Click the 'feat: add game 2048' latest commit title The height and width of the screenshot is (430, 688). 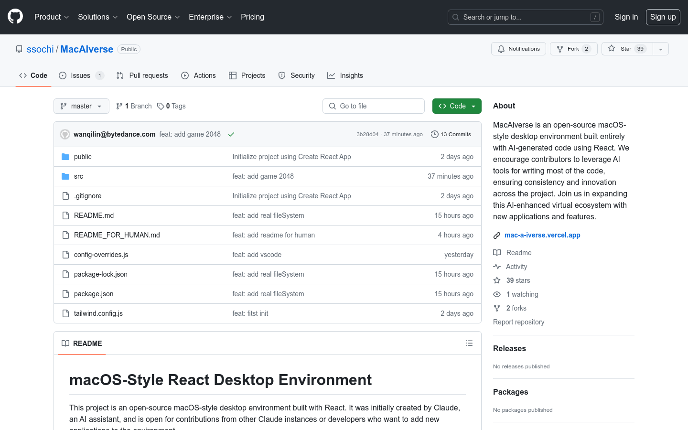coord(190,134)
